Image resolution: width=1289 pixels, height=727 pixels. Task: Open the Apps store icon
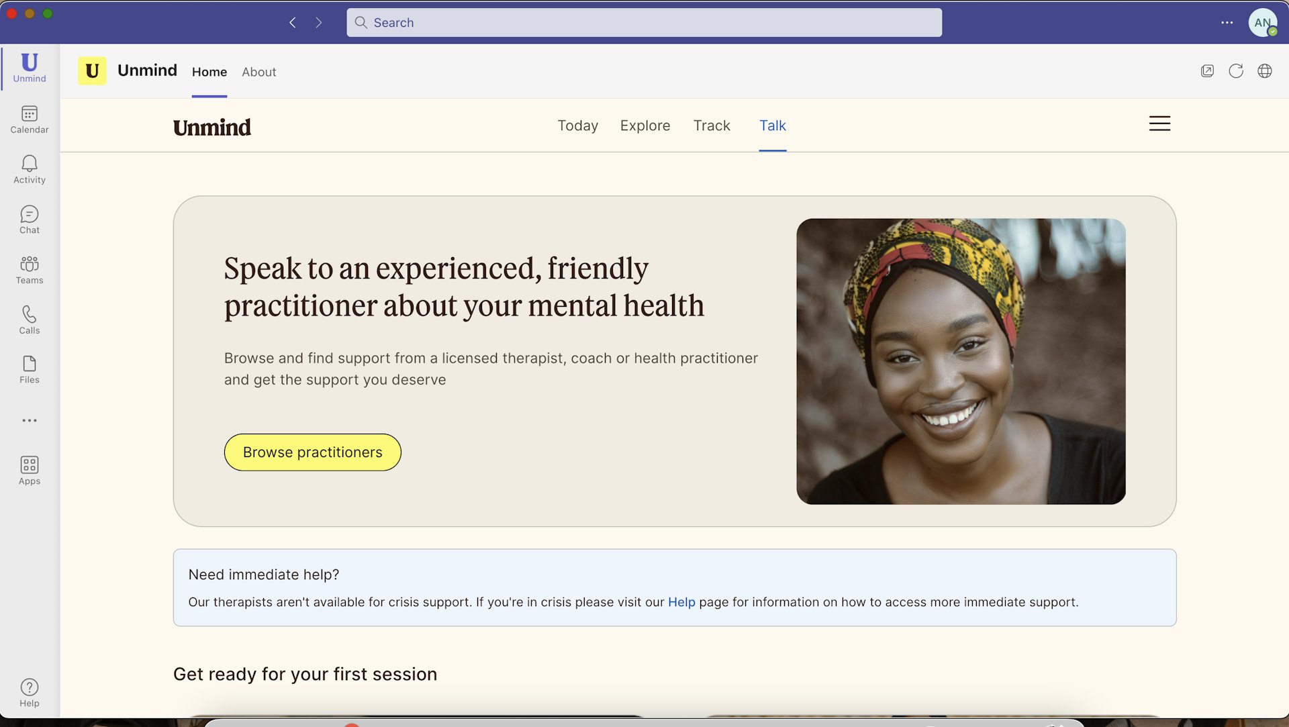(x=30, y=470)
